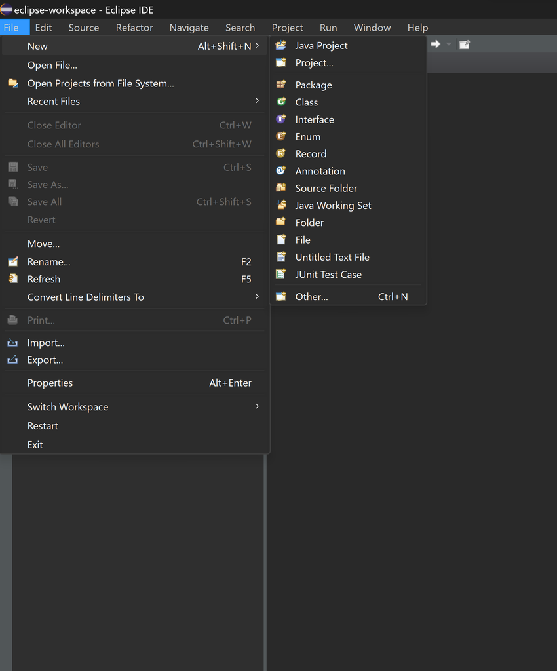
Task: Select the Annotation icon
Action: click(281, 170)
